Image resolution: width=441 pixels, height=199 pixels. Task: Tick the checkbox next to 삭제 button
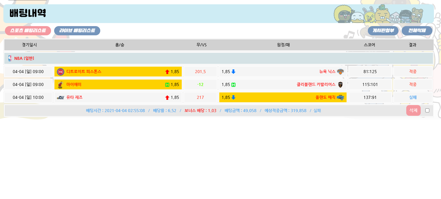(x=427, y=111)
